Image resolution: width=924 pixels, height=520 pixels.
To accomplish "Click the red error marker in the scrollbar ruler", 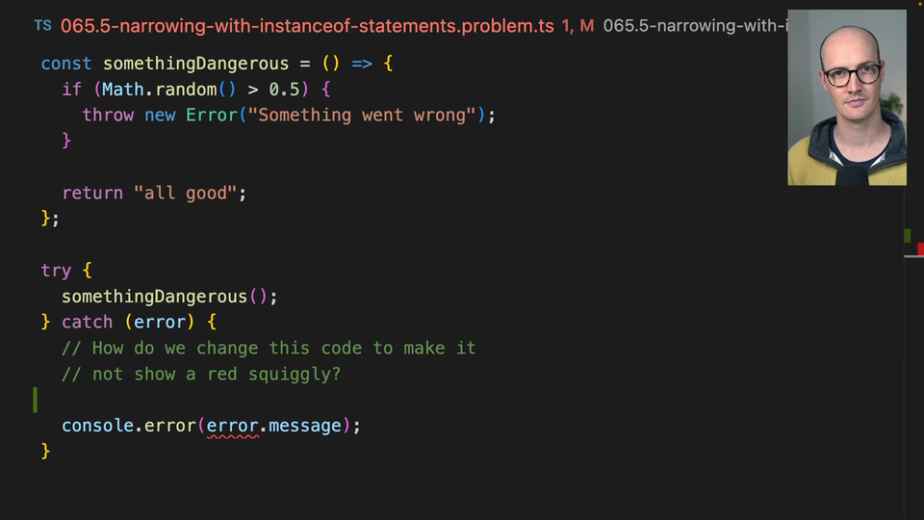I will click(919, 249).
